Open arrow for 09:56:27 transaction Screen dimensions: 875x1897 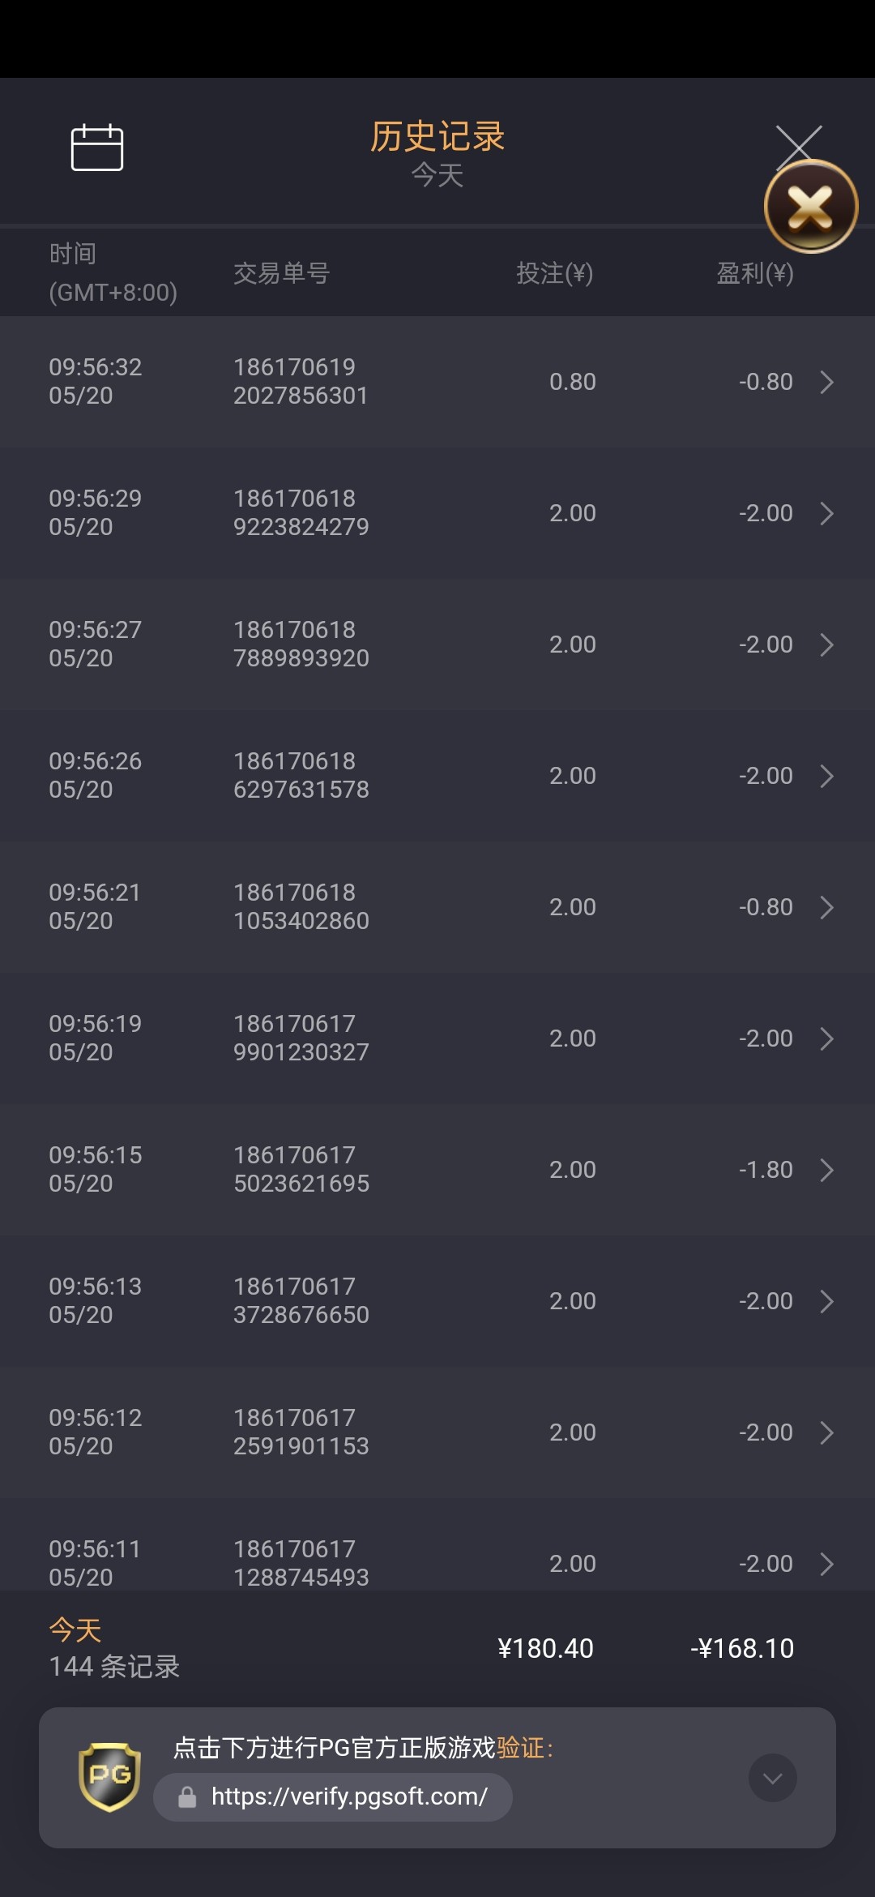pos(826,644)
